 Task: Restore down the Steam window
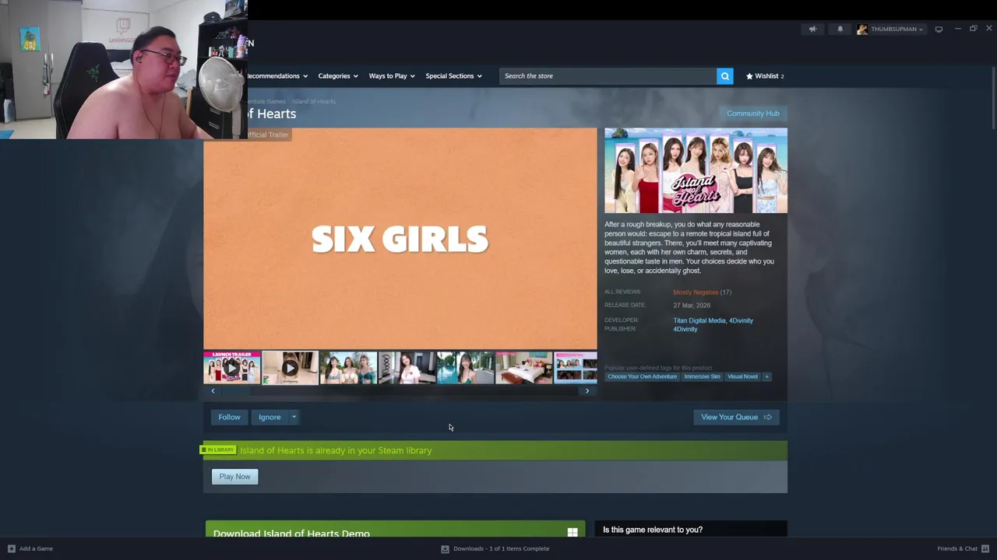pyautogui.click(x=973, y=29)
